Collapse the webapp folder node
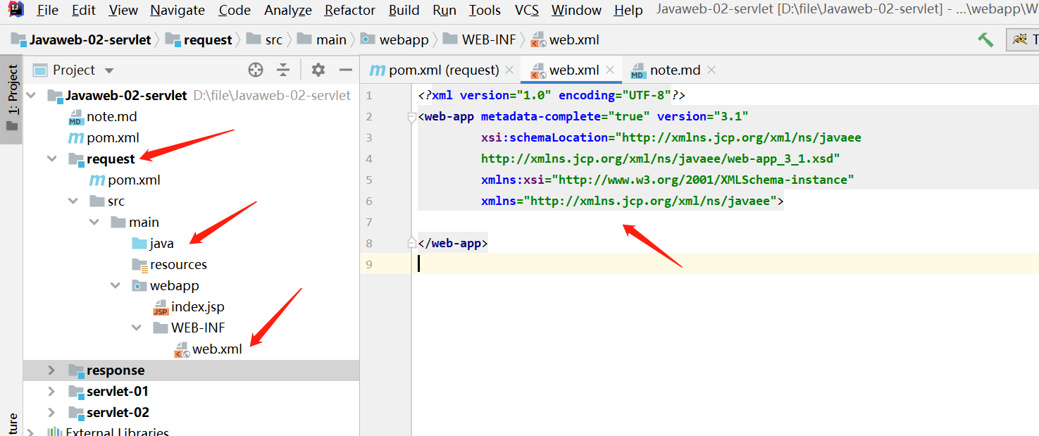 pyautogui.click(x=116, y=285)
